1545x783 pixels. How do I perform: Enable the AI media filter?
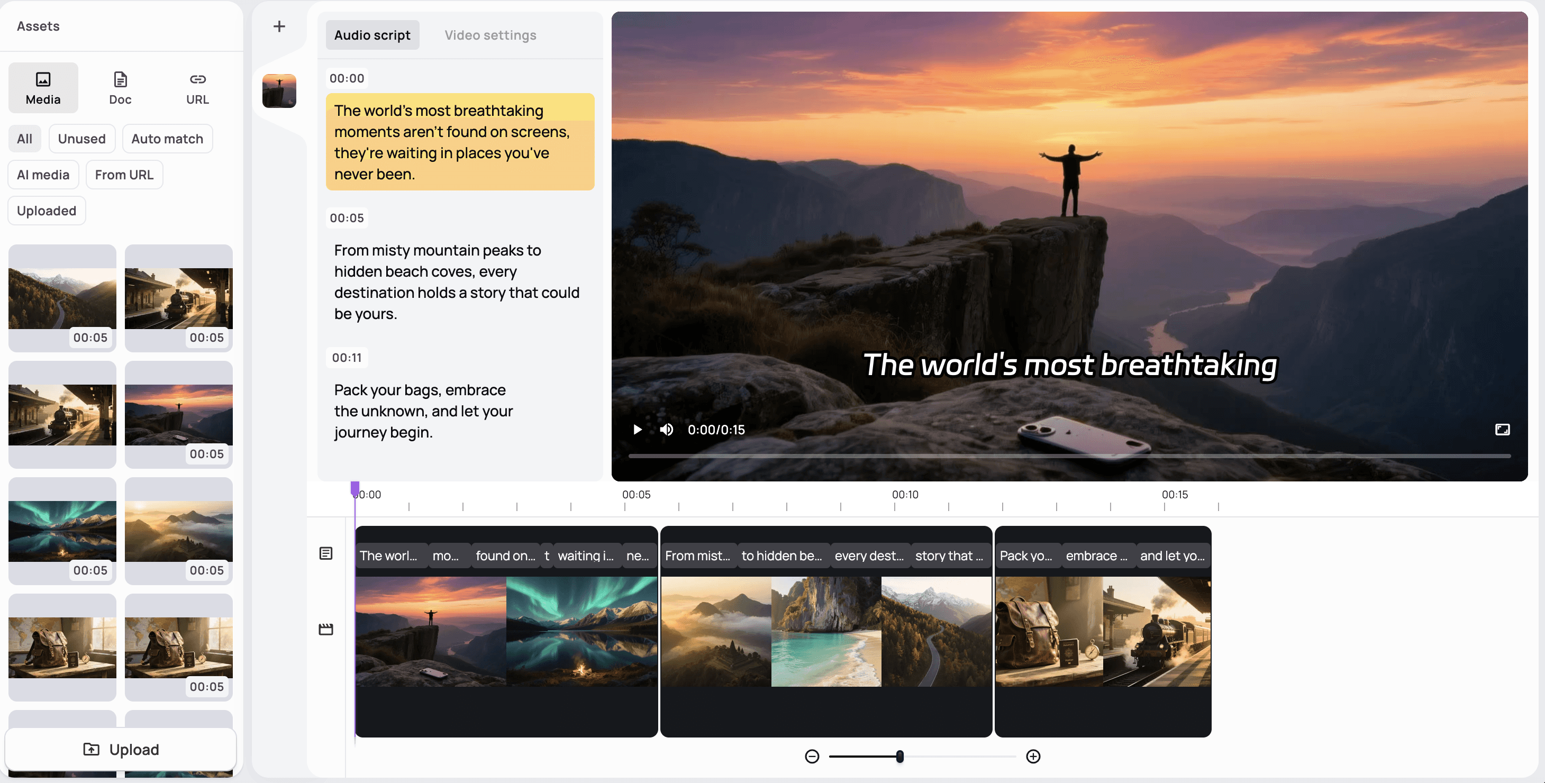point(43,175)
